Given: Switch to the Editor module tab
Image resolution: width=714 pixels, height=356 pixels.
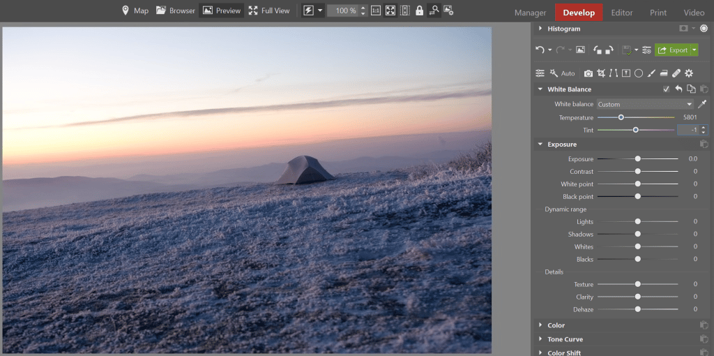Looking at the screenshot, I should (x=621, y=13).
